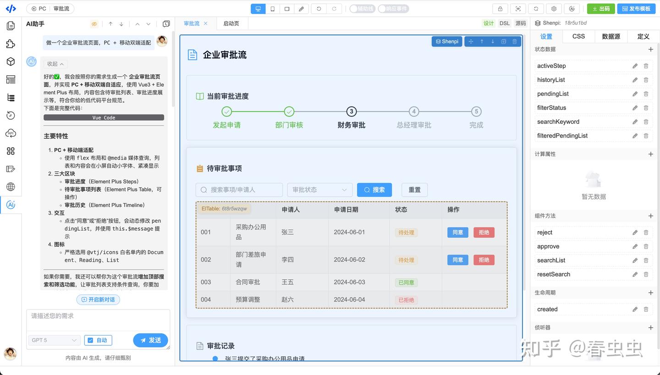
Task: Toggle the 响应事件 switch
Action: click(x=393, y=9)
